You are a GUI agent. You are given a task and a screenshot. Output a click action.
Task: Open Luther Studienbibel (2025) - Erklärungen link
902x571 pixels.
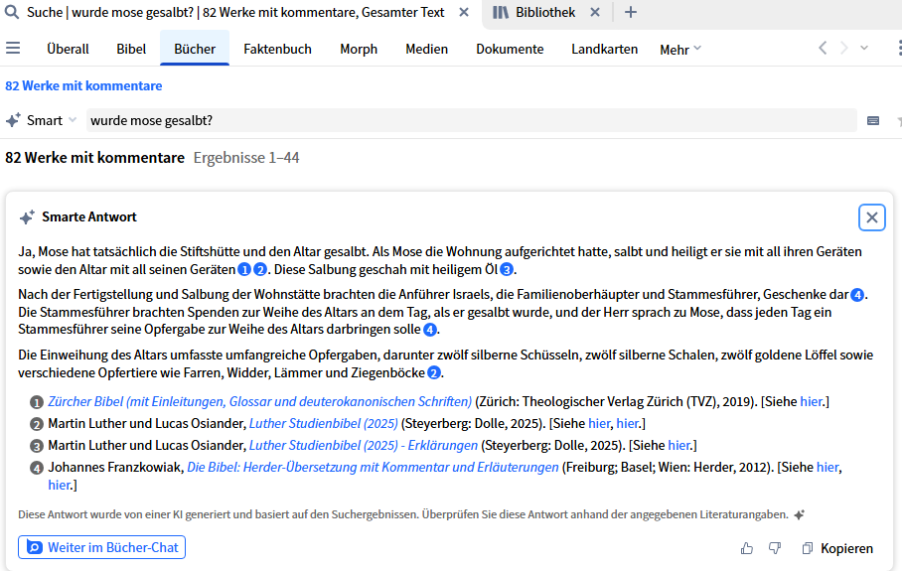pos(363,445)
